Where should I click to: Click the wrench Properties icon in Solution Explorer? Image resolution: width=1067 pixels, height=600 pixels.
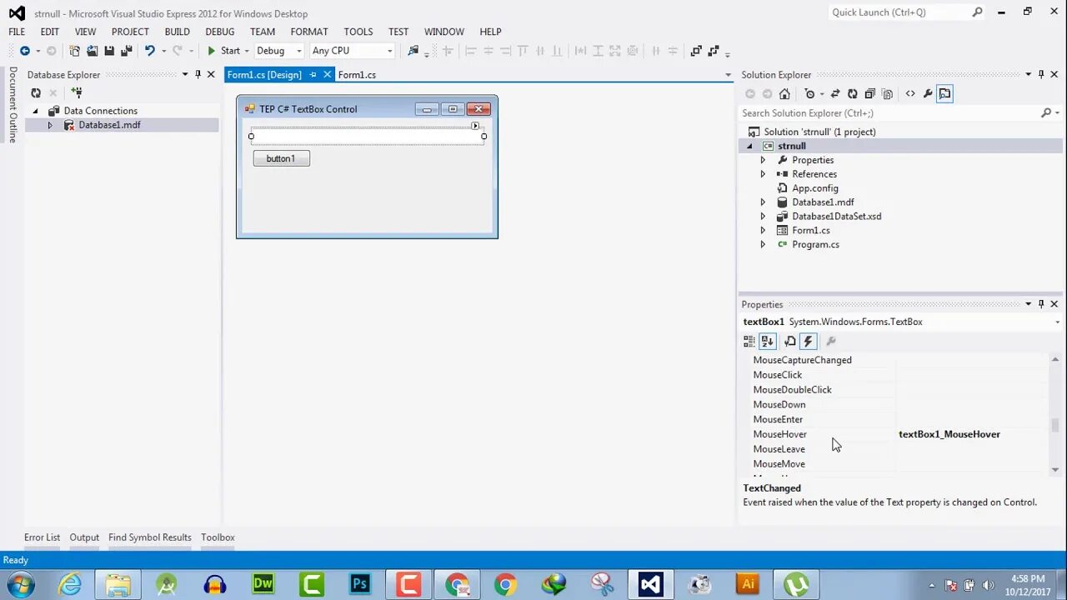927,94
